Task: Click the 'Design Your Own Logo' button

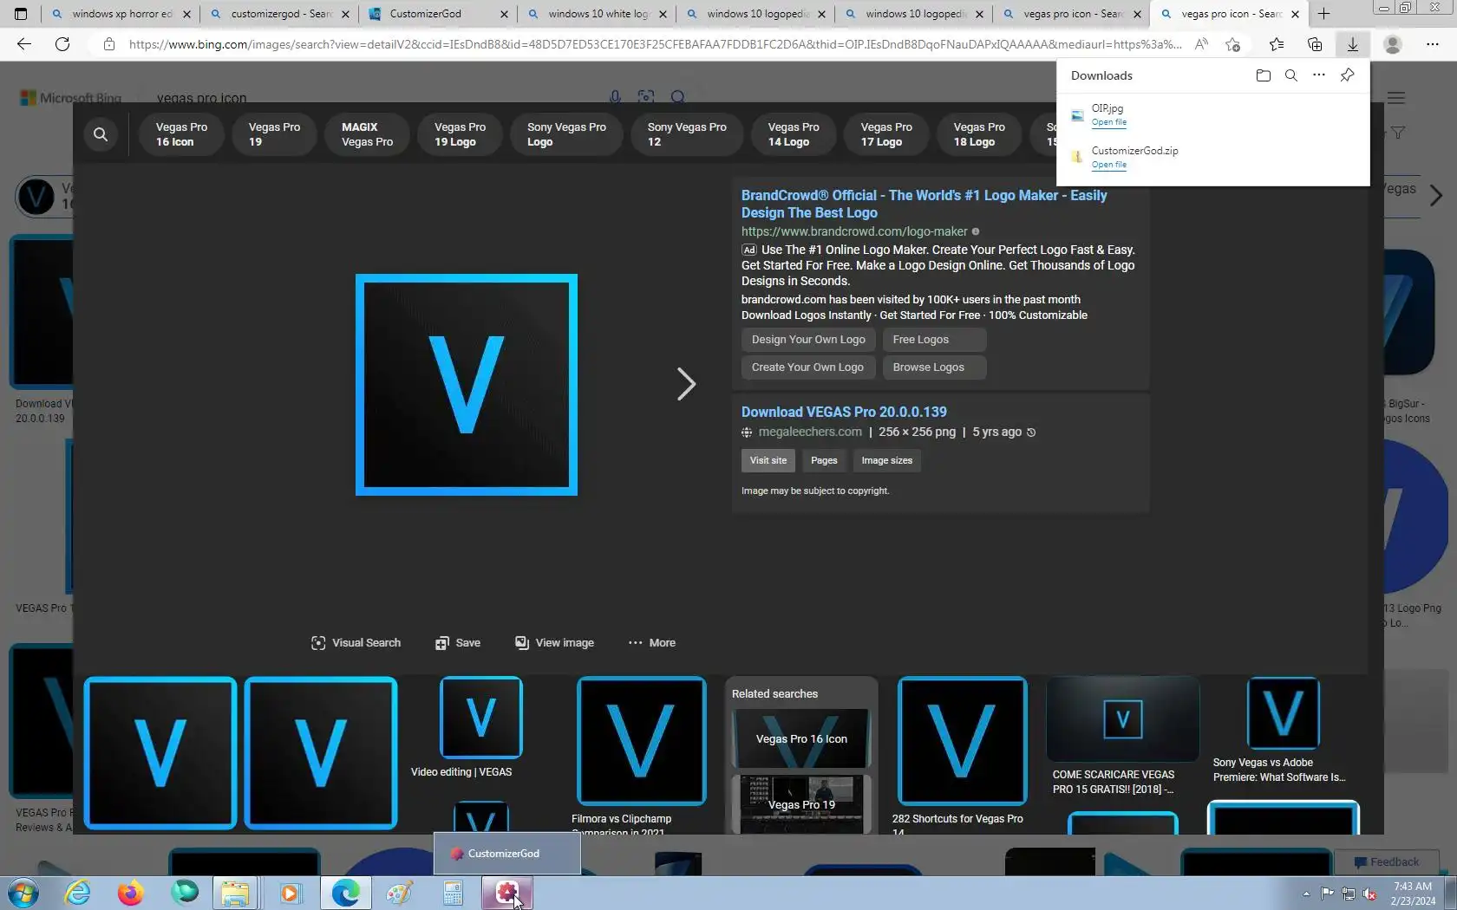Action: click(x=808, y=340)
